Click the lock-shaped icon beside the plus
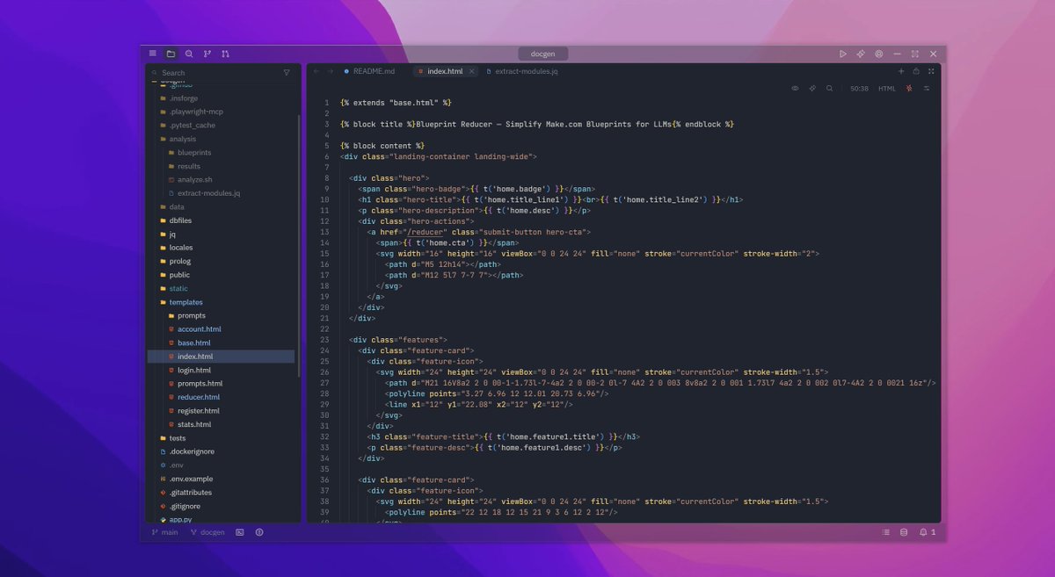This screenshot has width=1055, height=577. click(x=916, y=71)
